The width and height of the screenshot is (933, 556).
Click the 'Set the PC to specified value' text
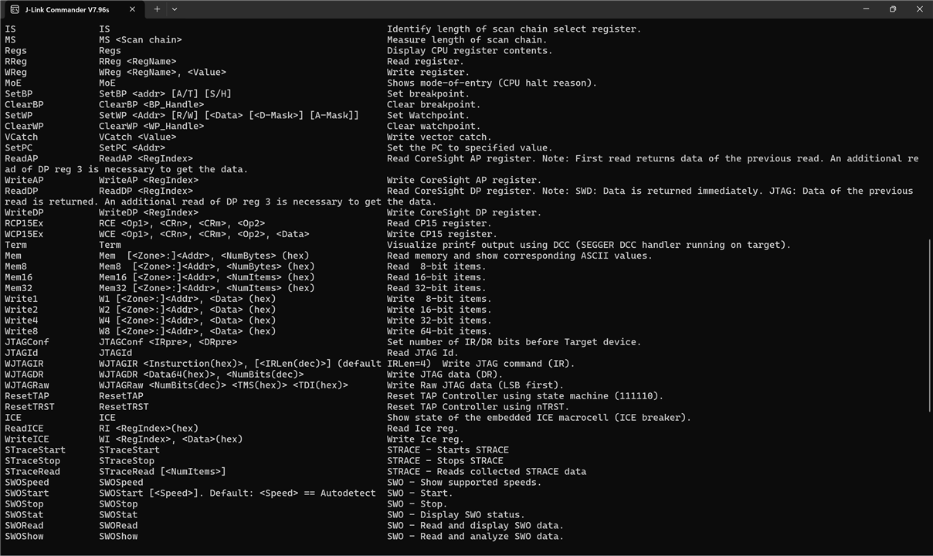pos(470,147)
